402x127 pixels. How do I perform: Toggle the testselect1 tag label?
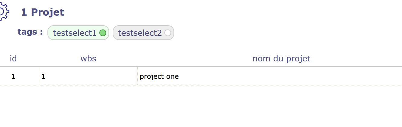click(75, 33)
